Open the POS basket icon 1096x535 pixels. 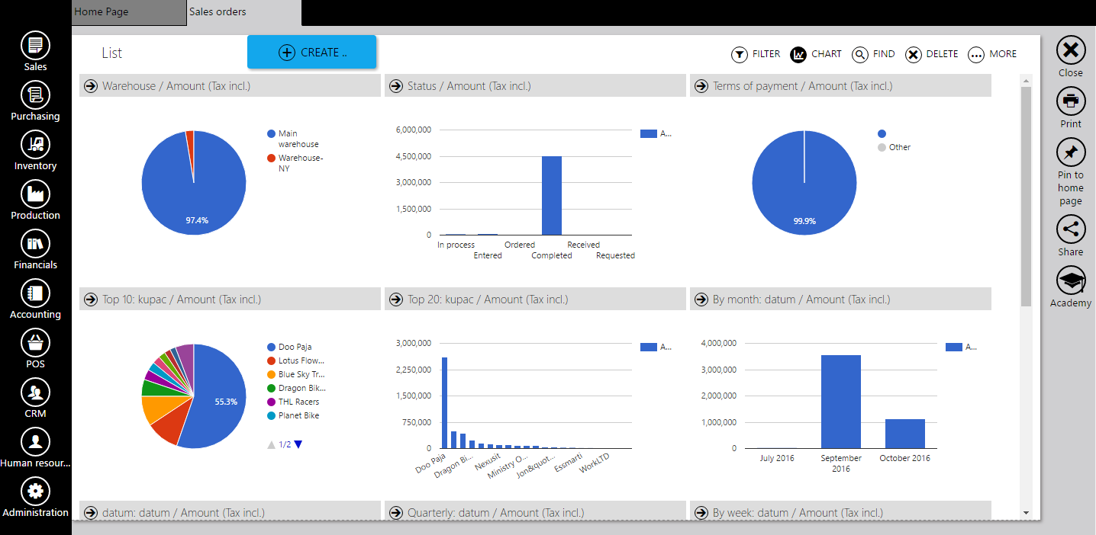point(35,343)
